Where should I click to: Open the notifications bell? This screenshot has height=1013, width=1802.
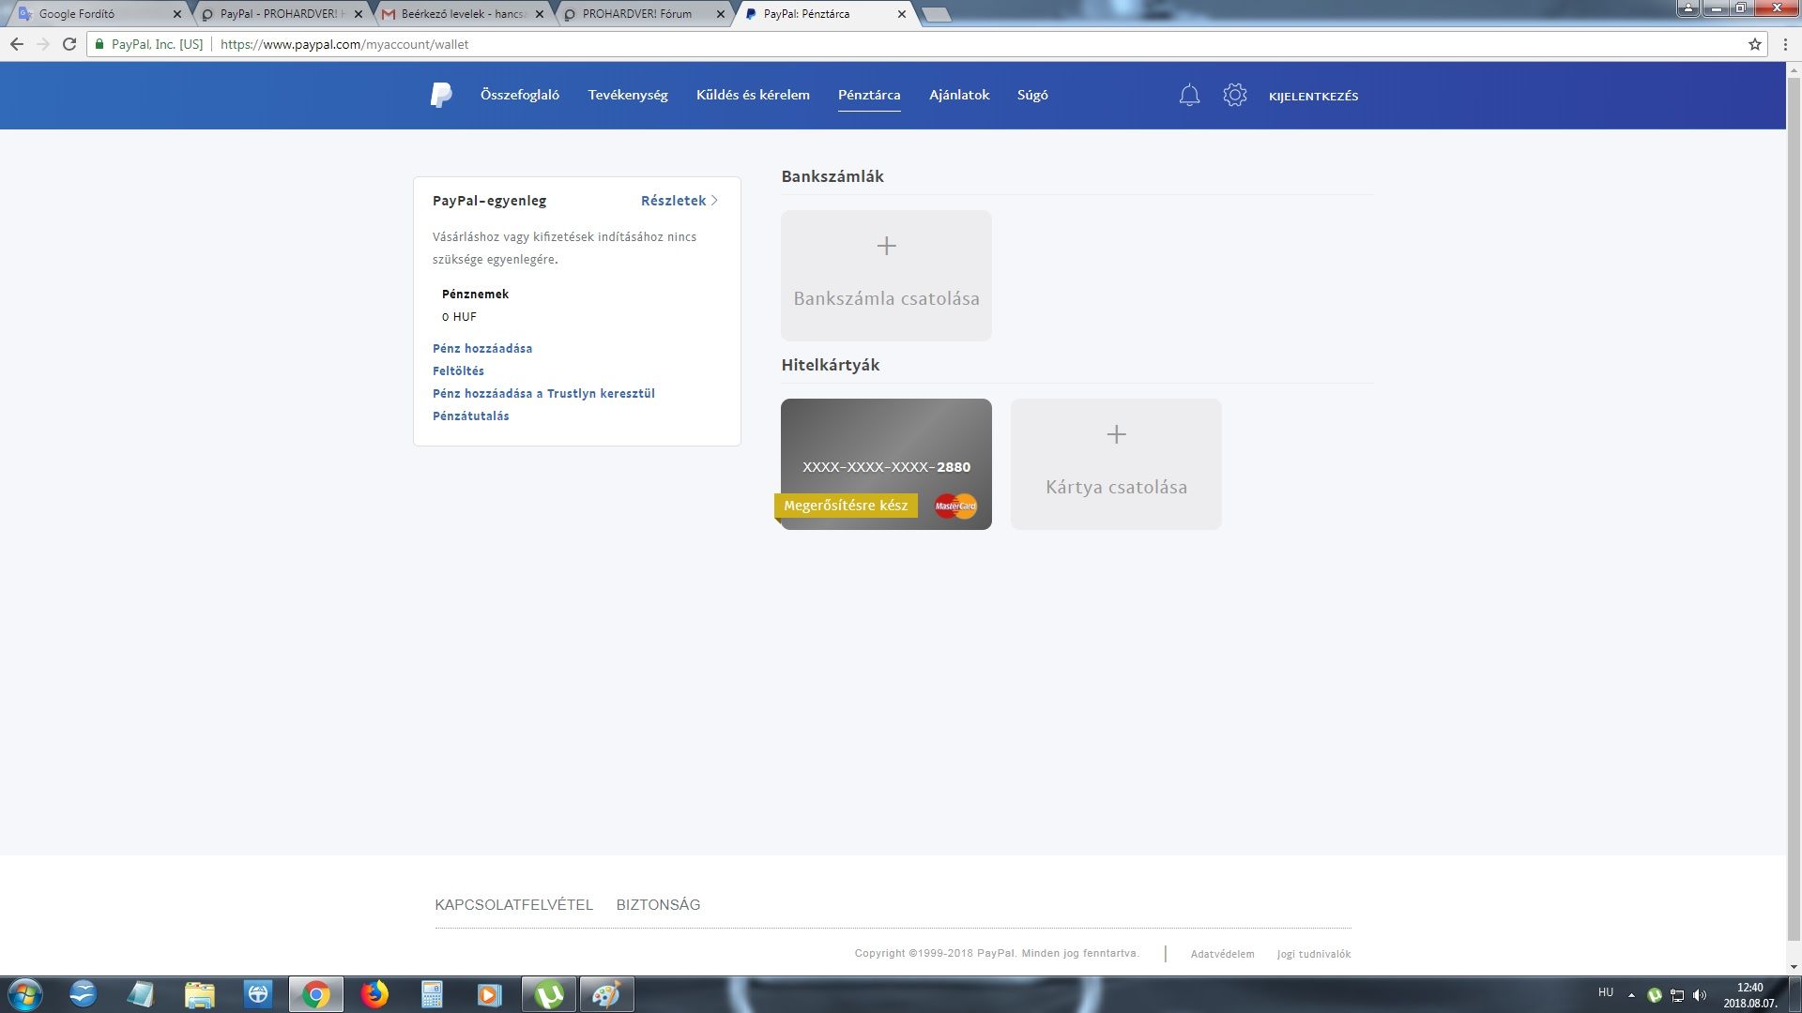click(1189, 95)
